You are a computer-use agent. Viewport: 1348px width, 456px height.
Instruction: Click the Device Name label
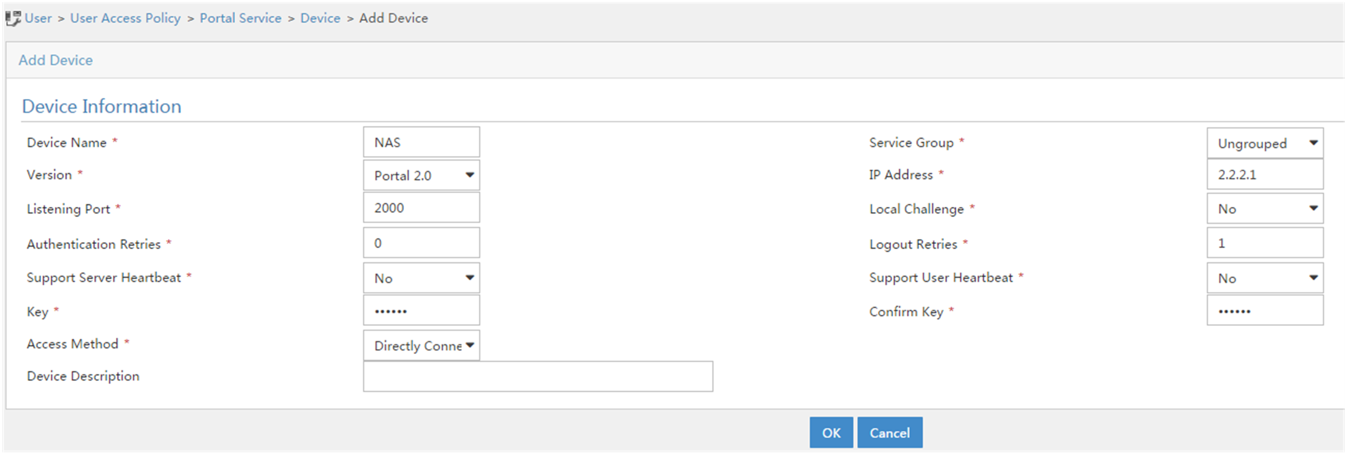click(x=66, y=142)
